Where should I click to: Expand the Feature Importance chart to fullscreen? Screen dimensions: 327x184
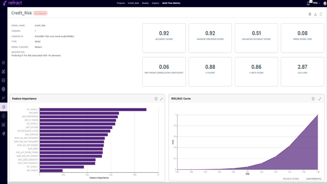coord(161,99)
